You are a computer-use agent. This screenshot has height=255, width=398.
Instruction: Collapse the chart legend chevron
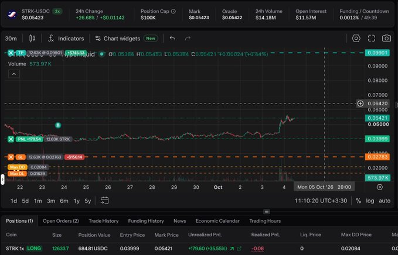[14, 74]
